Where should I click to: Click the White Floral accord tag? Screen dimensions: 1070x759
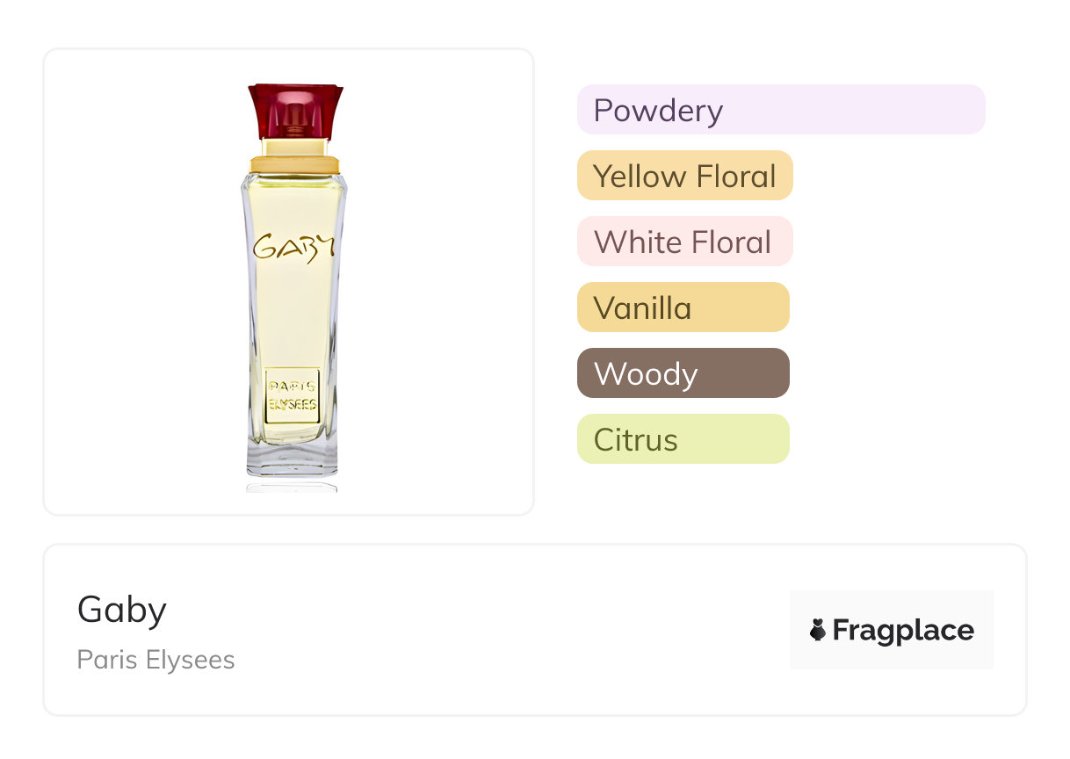[x=683, y=242]
